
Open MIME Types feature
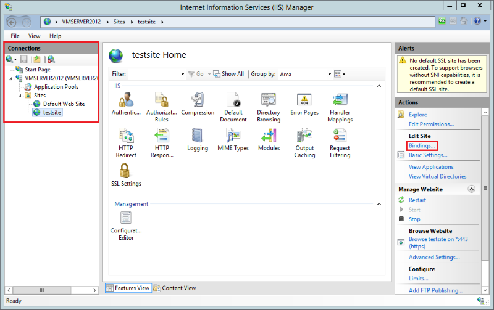(233, 140)
